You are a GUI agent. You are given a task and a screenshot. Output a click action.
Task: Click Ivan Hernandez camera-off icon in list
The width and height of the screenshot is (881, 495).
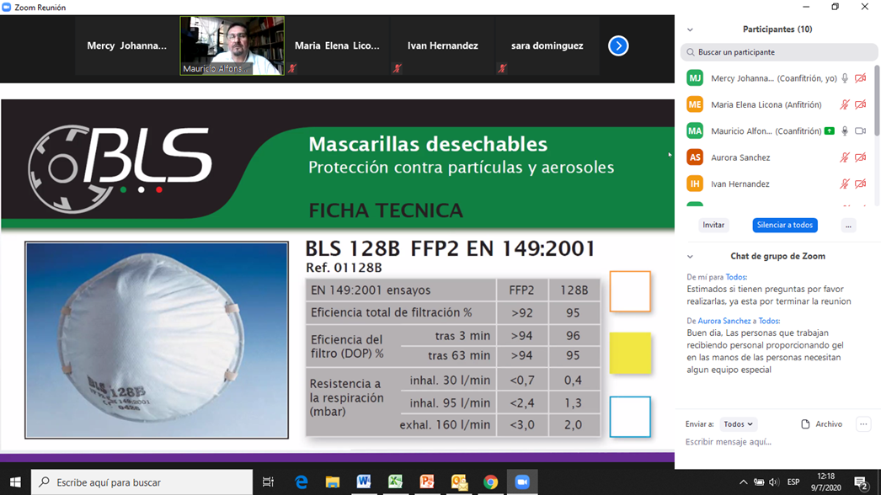[860, 184]
